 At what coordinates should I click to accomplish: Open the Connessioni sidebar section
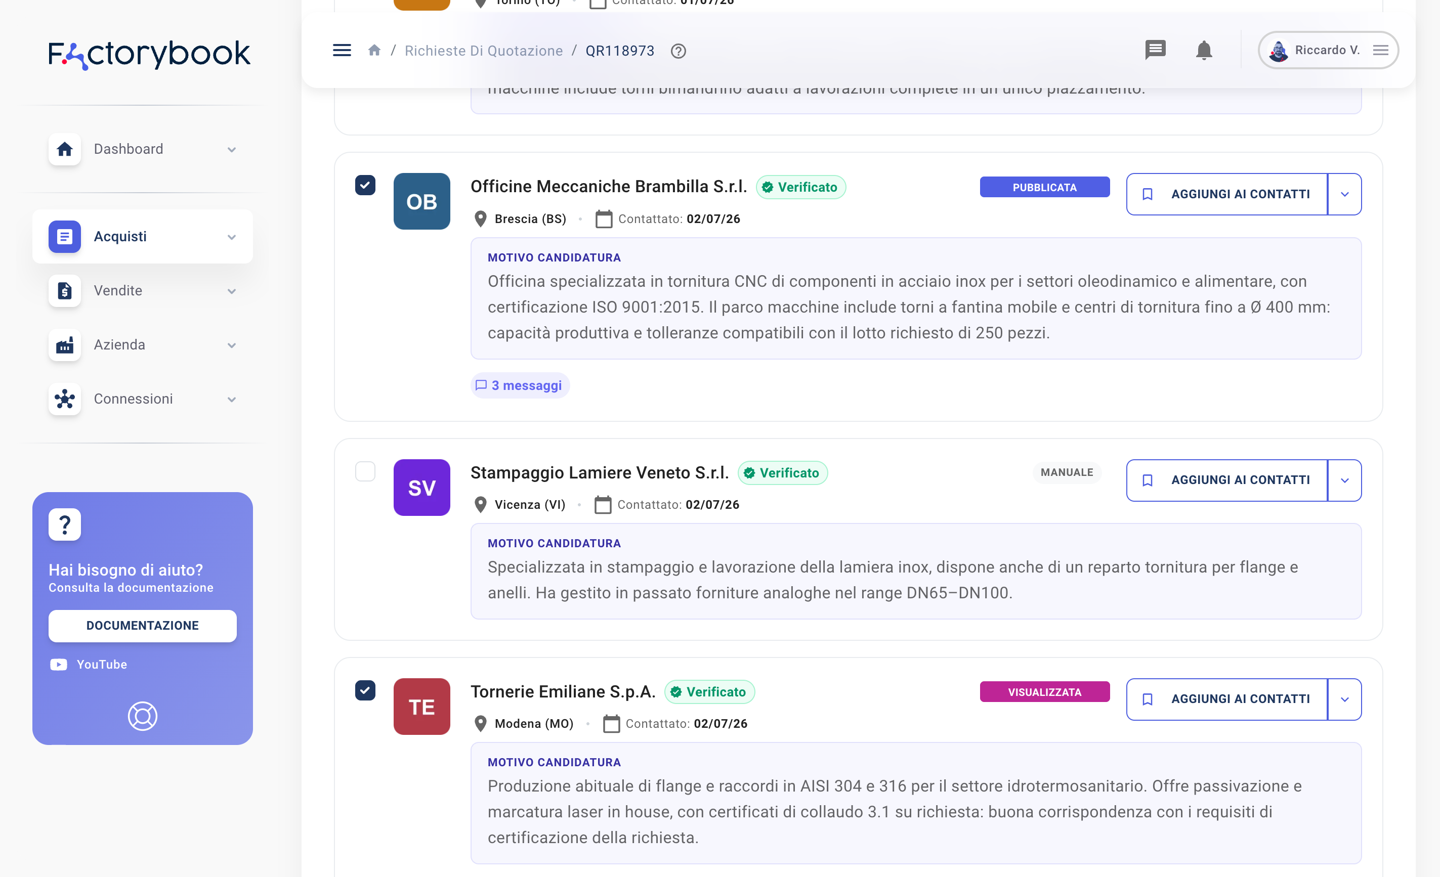point(143,399)
